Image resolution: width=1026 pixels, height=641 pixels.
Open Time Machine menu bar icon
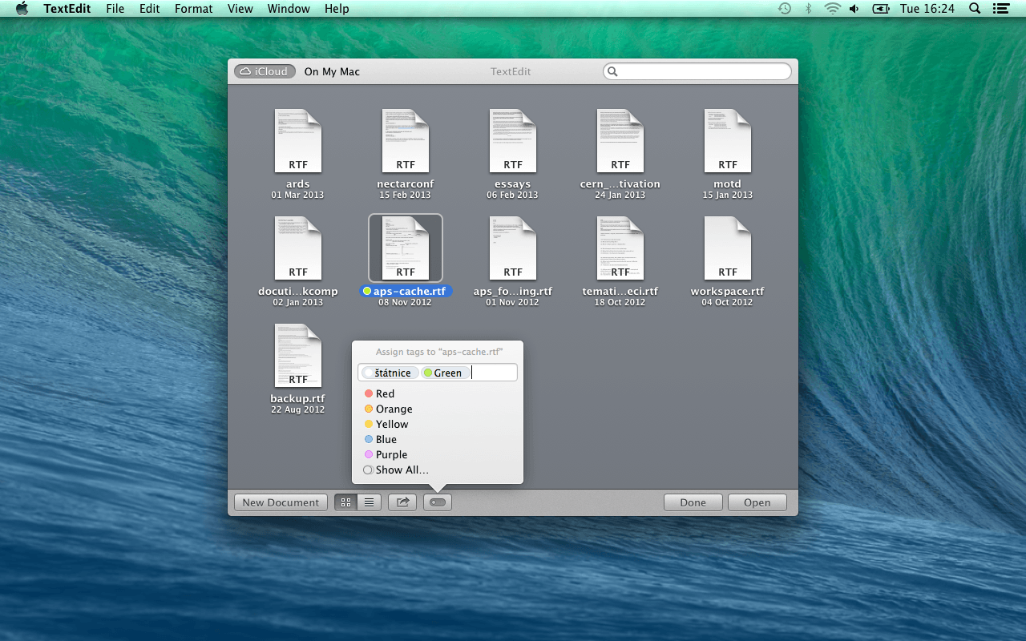pyautogui.click(x=785, y=9)
